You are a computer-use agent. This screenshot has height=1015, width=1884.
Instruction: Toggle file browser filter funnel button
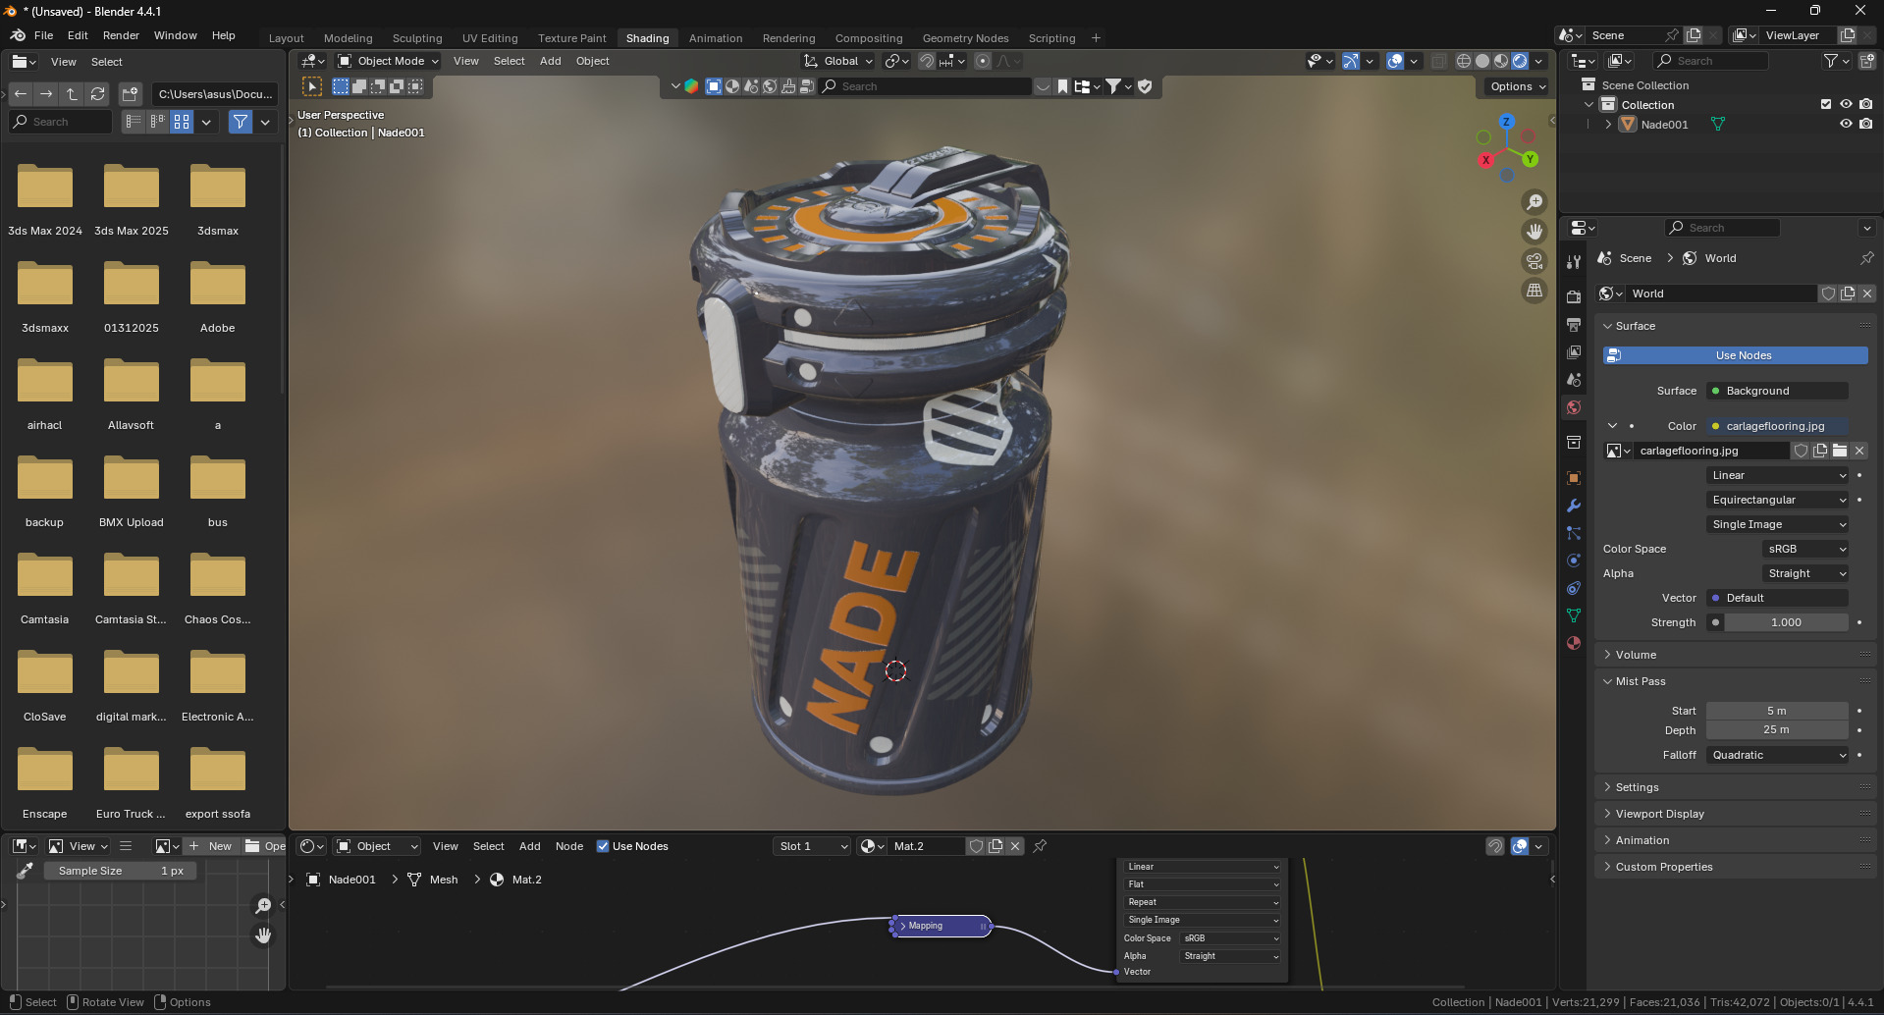[241, 122]
